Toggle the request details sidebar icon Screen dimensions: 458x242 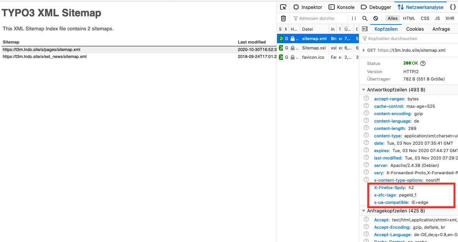(x=364, y=29)
